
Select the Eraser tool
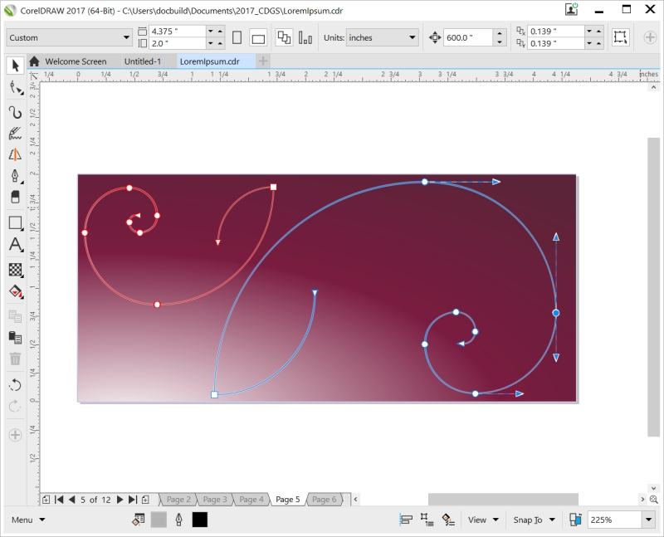(15, 198)
